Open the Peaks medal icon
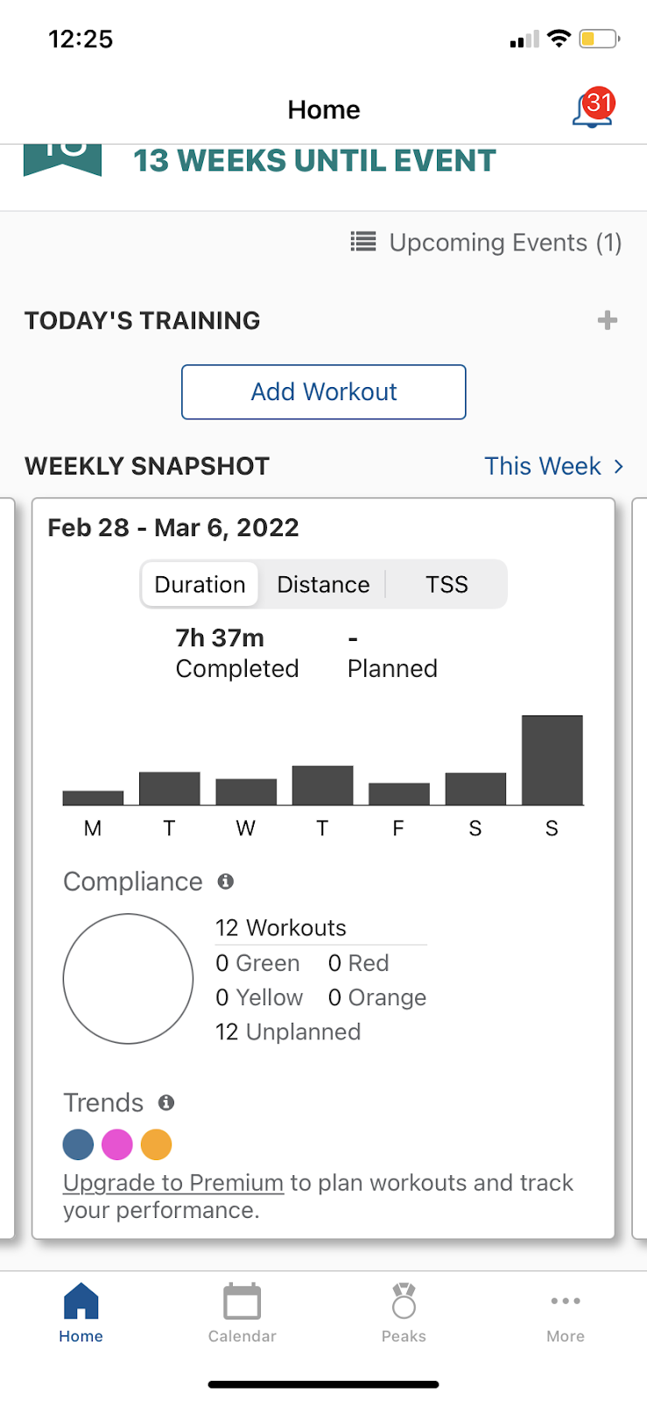 (x=404, y=1301)
